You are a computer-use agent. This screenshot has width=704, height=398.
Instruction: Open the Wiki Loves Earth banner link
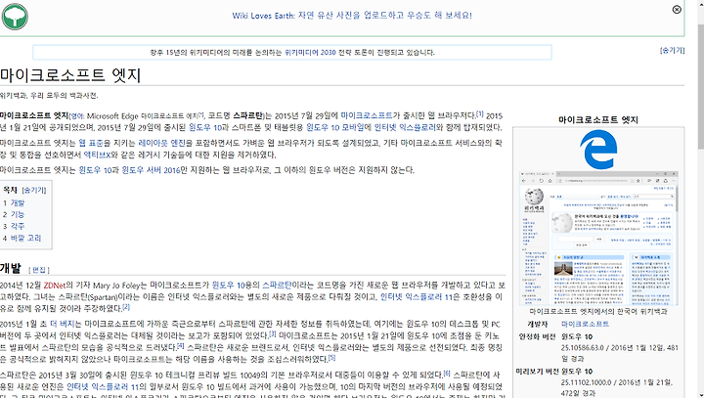point(352,16)
